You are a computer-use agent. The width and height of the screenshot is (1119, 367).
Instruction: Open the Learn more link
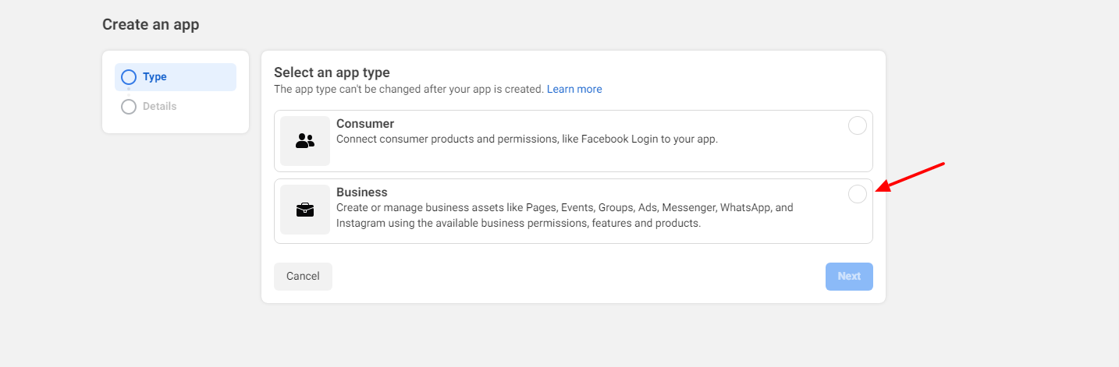(574, 90)
